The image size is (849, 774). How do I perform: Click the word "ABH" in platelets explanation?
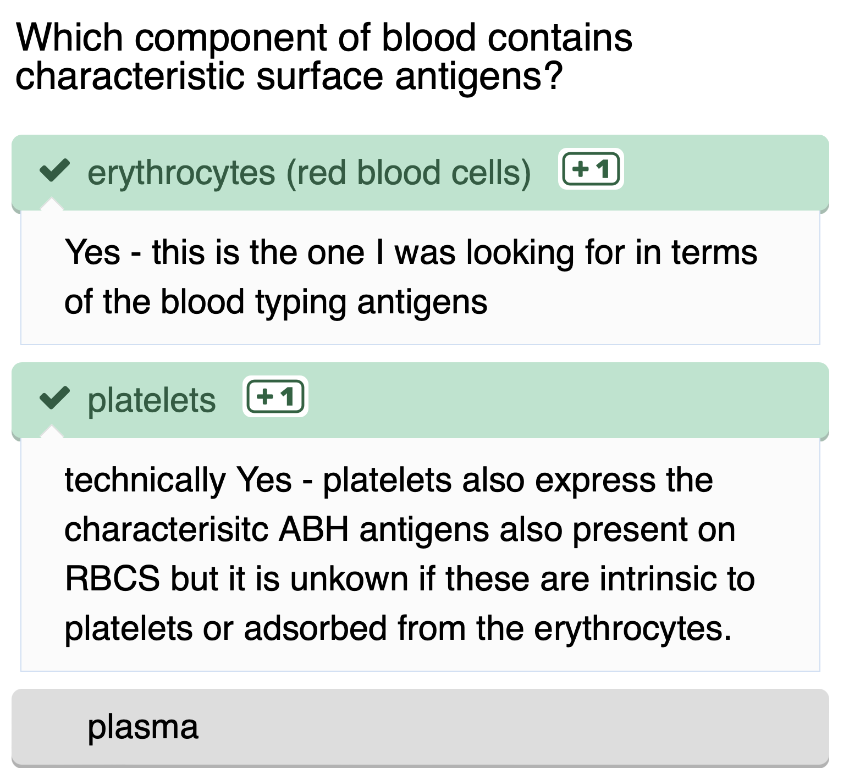[x=313, y=529]
